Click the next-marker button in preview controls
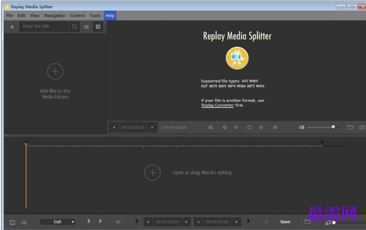The height and width of the screenshot is (230, 366). [x=275, y=127]
